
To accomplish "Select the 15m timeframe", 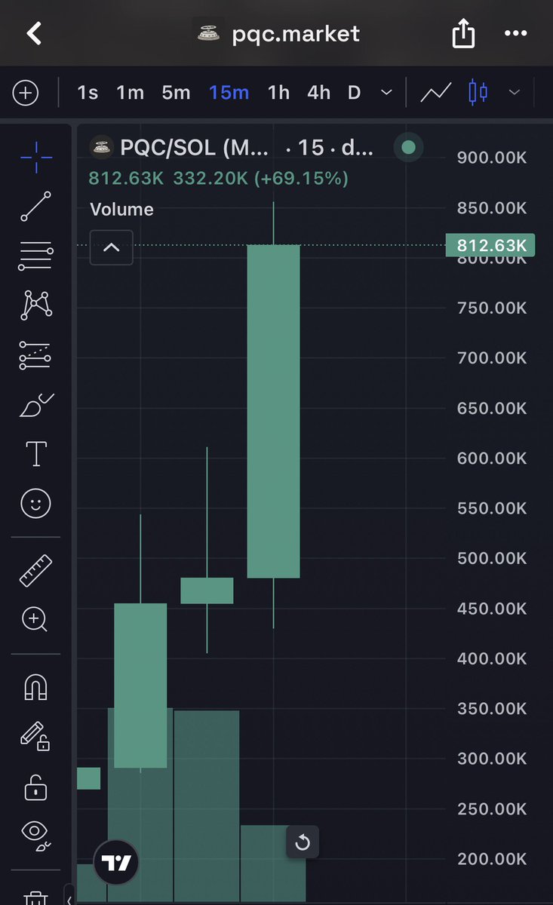I will [229, 93].
